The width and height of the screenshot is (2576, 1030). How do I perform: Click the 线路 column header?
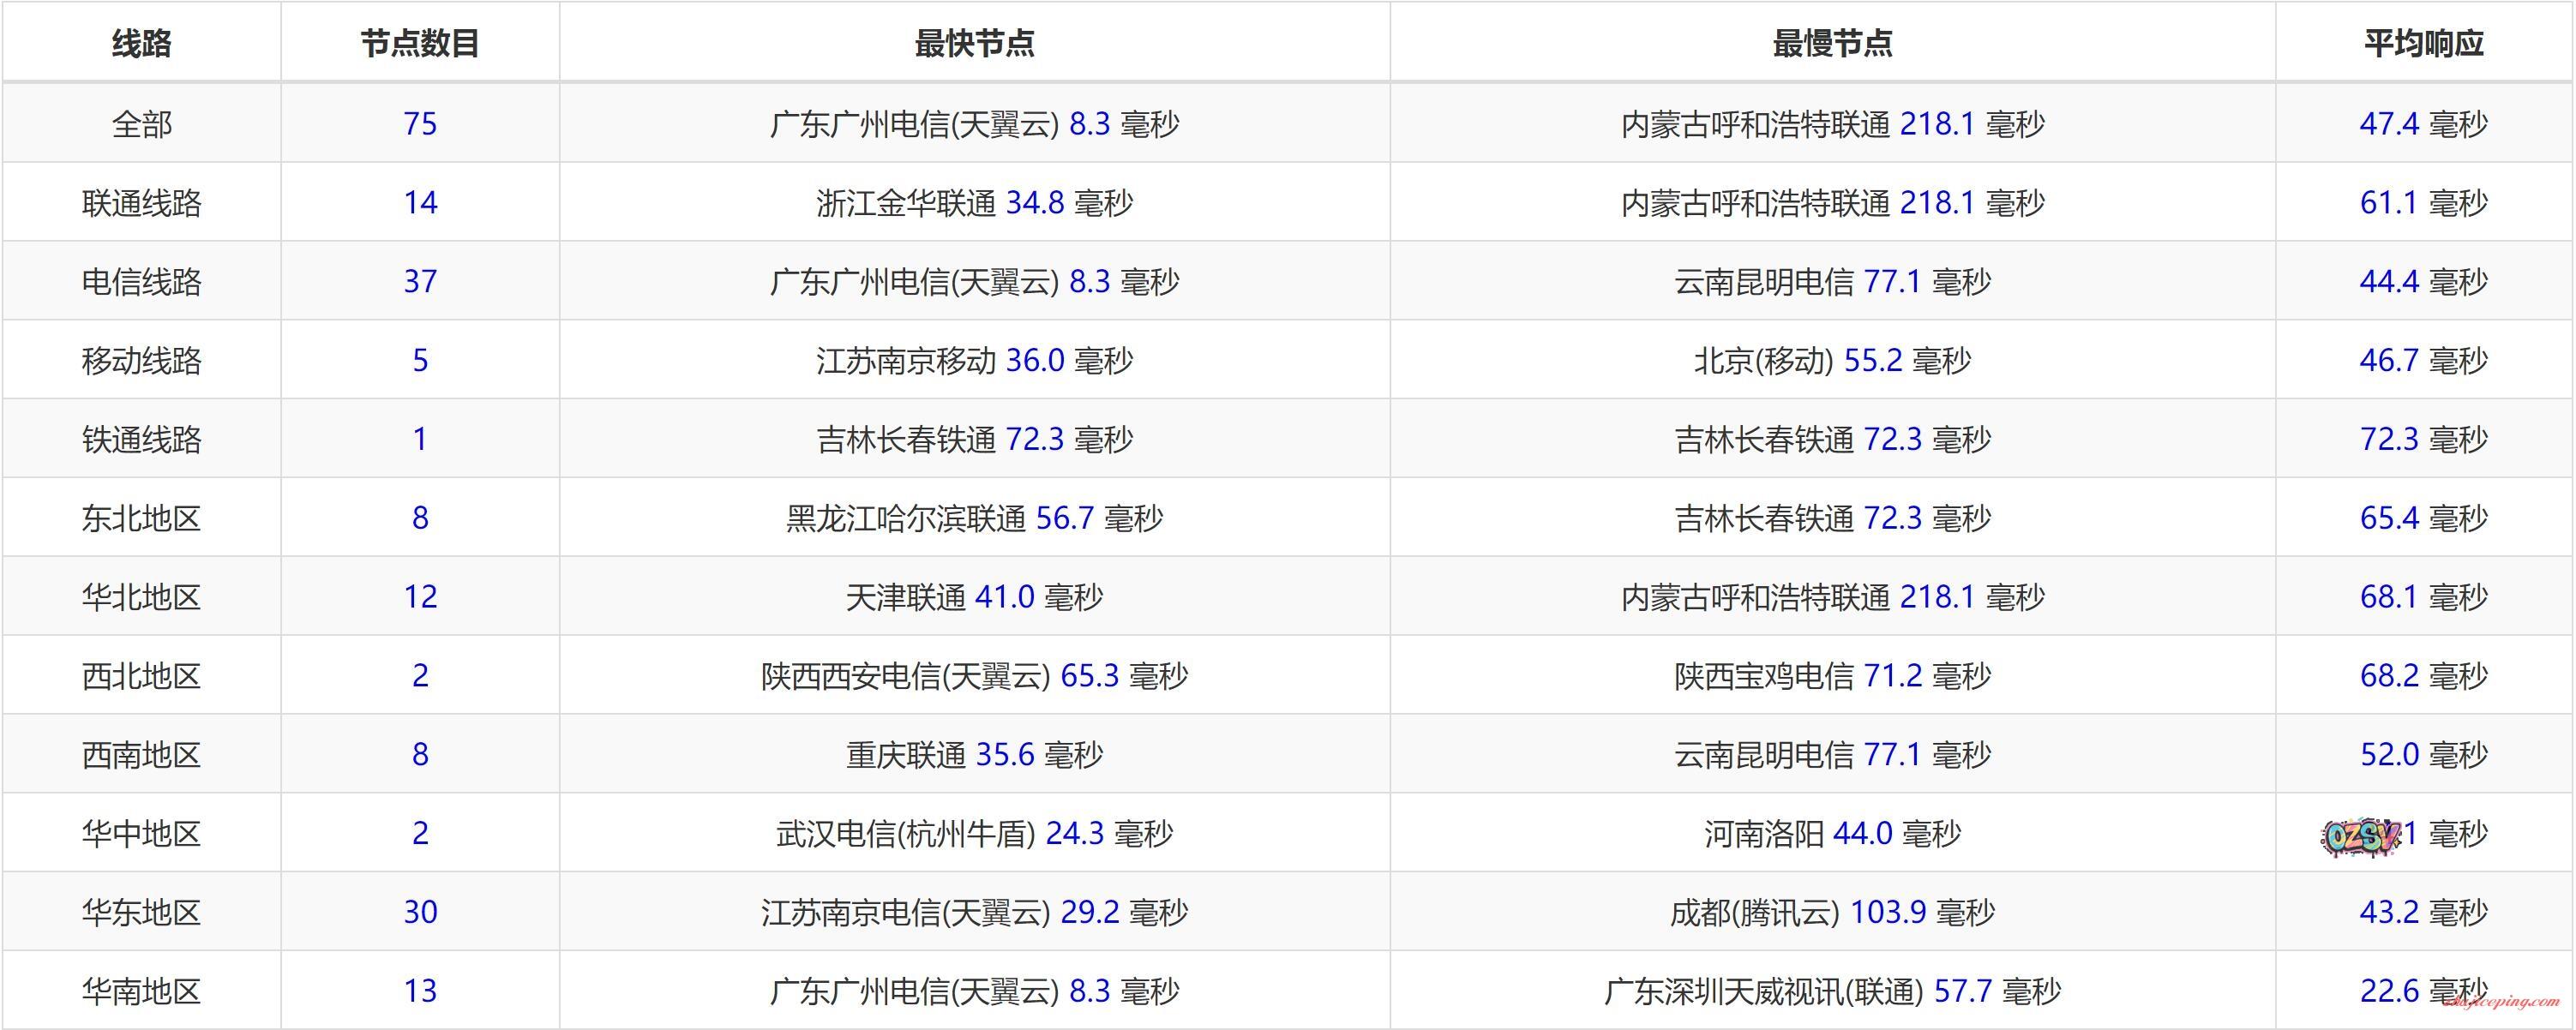tap(141, 43)
